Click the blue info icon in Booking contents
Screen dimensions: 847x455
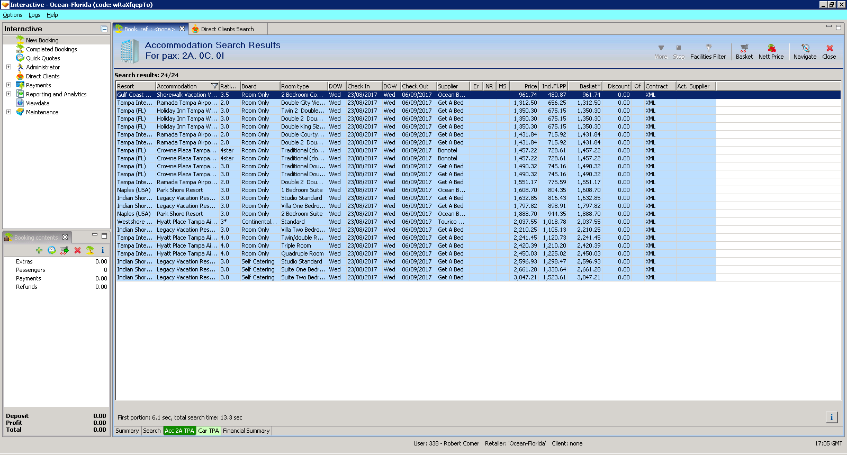[103, 250]
